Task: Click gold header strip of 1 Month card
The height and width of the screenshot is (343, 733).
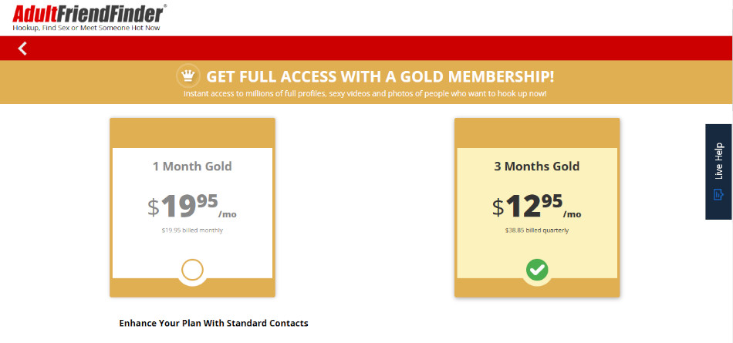Action: [192, 133]
